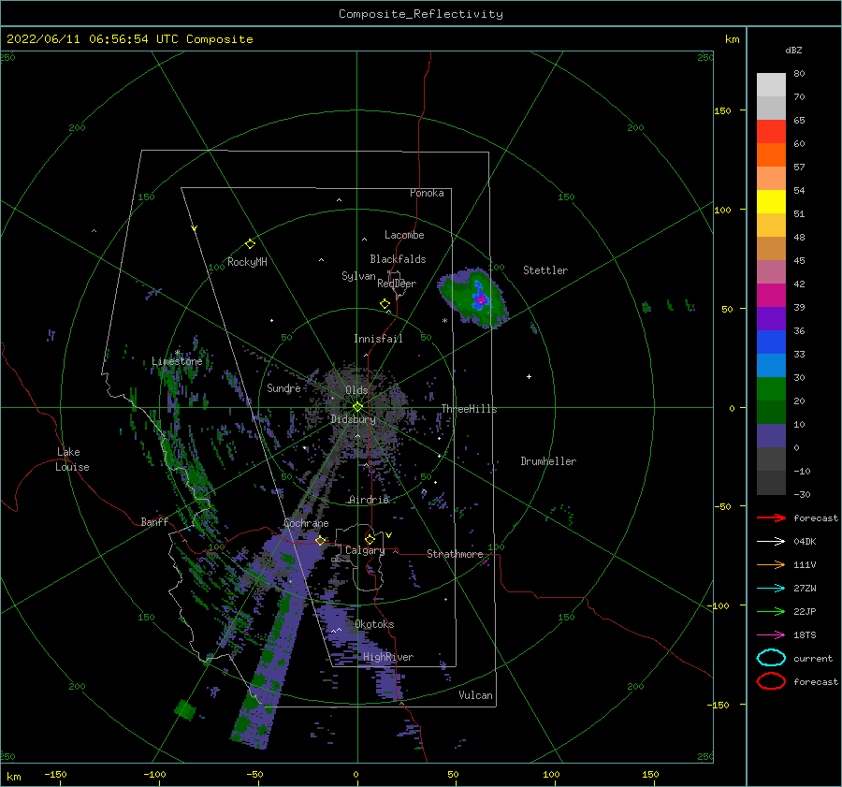Select the orange 111V arrow legend icon
The height and width of the screenshot is (787, 842).
point(771,564)
